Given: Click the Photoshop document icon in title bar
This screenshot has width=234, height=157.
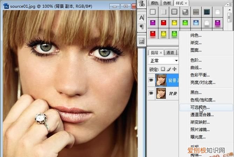Looking at the screenshot, I should click(6, 6).
